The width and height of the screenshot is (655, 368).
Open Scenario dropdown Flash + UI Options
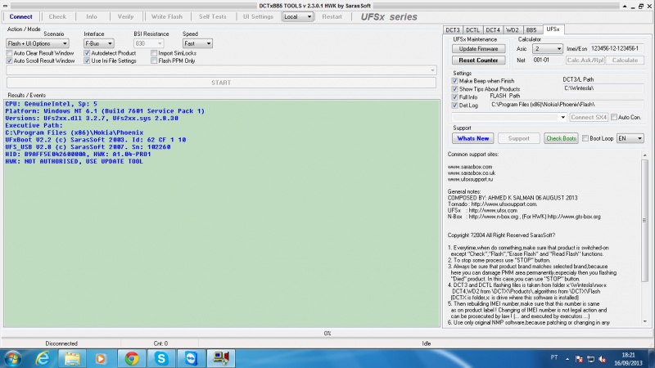37,43
